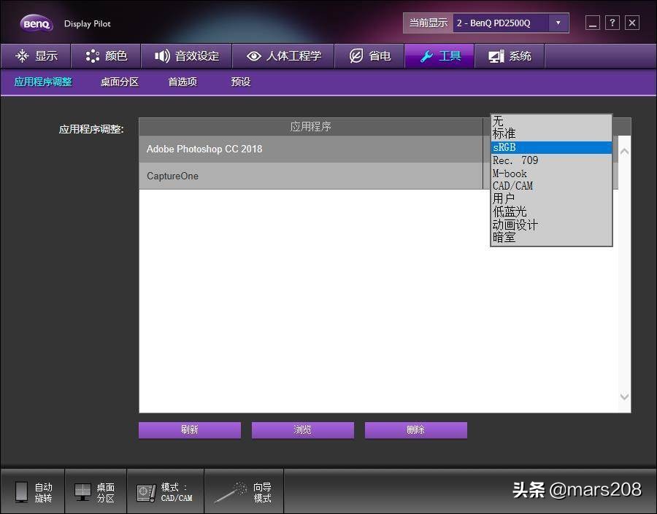This screenshot has height=514, width=657.
Task: Click the auto rotate (自动旋转) icon
Action: 22,492
